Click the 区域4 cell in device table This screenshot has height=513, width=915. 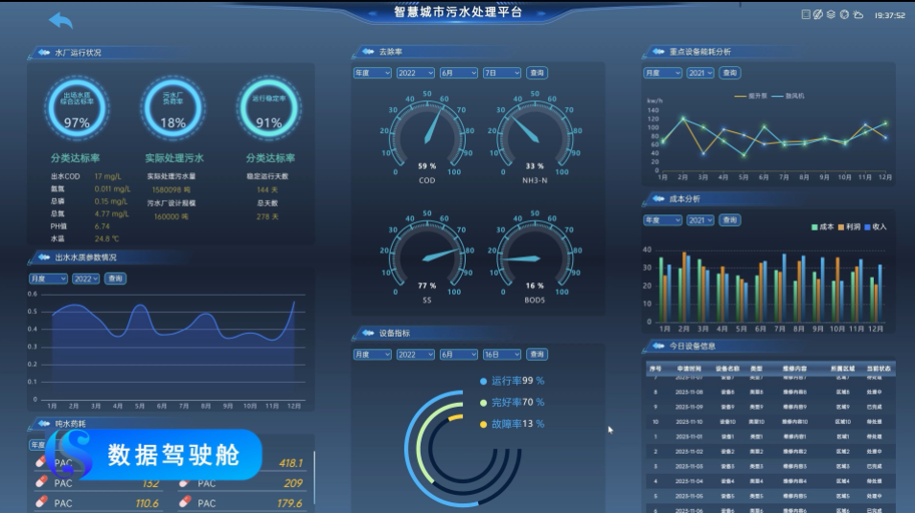tap(842, 481)
